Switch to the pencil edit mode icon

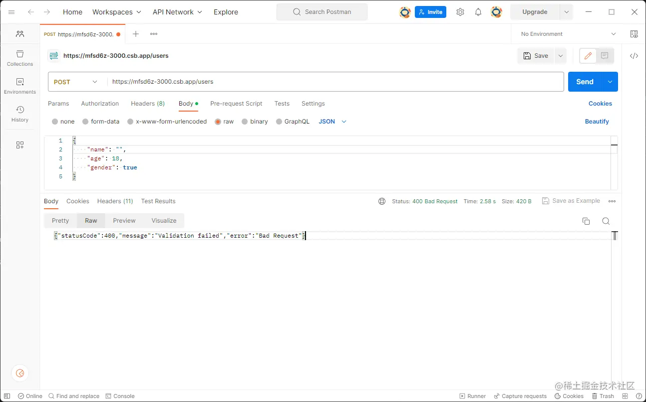(x=588, y=56)
